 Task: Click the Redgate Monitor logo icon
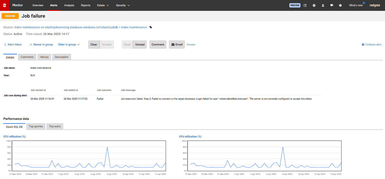click(x=4, y=5)
